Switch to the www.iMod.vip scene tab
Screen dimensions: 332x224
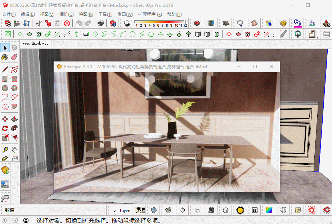tap(35, 43)
